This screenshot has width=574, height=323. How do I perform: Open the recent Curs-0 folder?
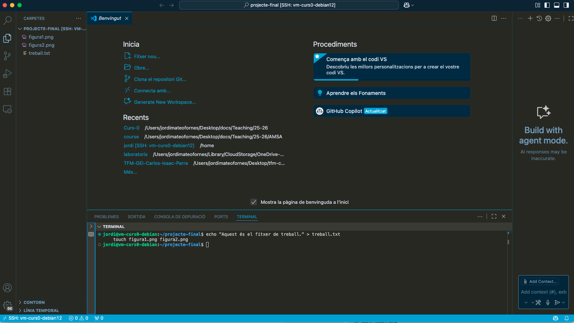[132, 128]
